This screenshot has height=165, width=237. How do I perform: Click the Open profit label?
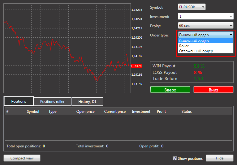[x=149, y=146]
